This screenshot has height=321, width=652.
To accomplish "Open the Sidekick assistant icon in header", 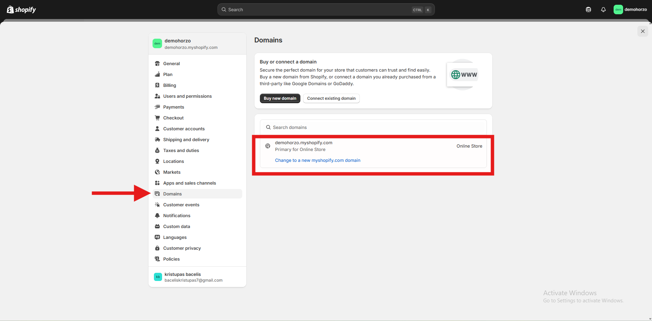I will (588, 10).
